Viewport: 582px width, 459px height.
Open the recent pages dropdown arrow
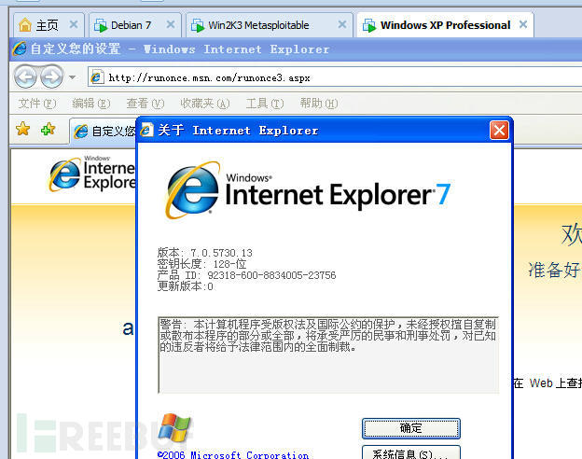73,77
